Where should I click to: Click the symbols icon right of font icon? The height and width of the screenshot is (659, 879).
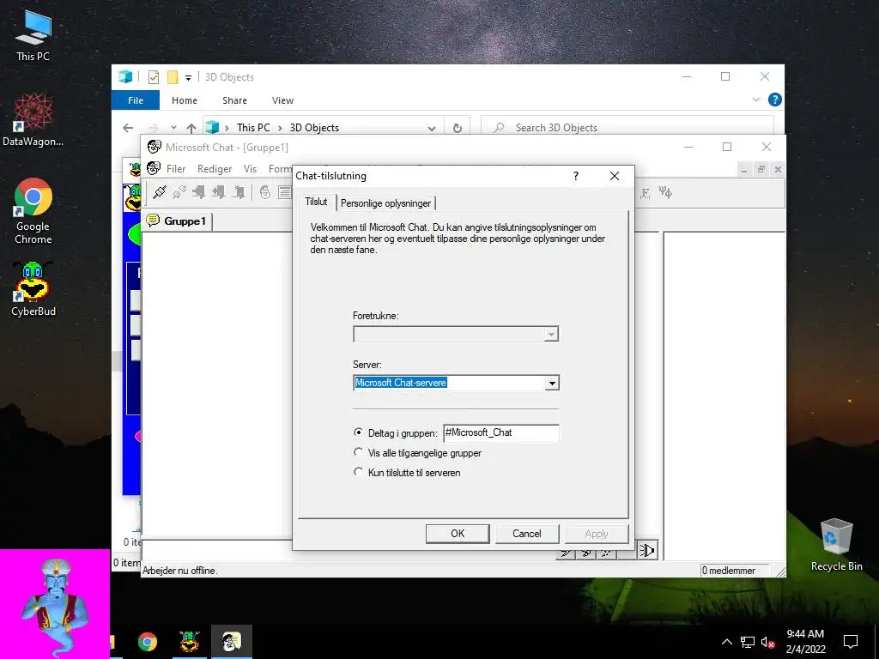click(x=665, y=193)
